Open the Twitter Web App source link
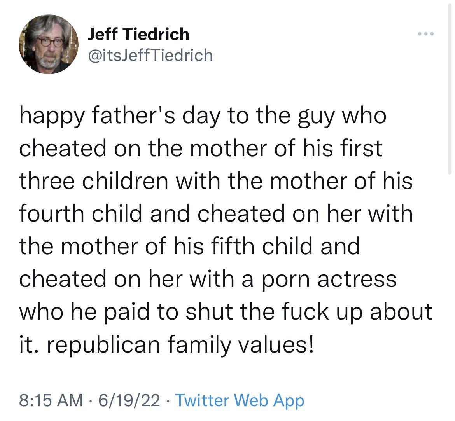 (240, 400)
